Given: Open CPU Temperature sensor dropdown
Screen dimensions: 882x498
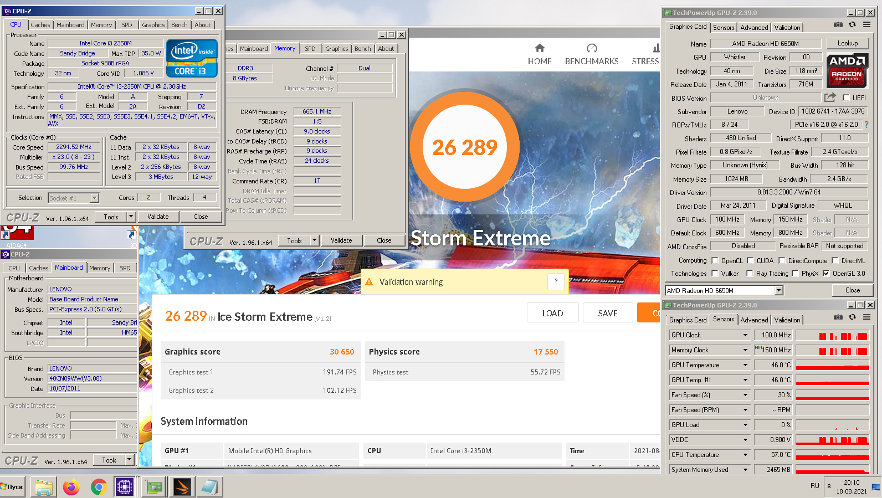Looking at the screenshot, I should point(745,455).
